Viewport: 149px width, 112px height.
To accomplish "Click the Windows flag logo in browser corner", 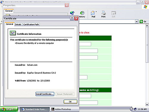I will point(145,7).
